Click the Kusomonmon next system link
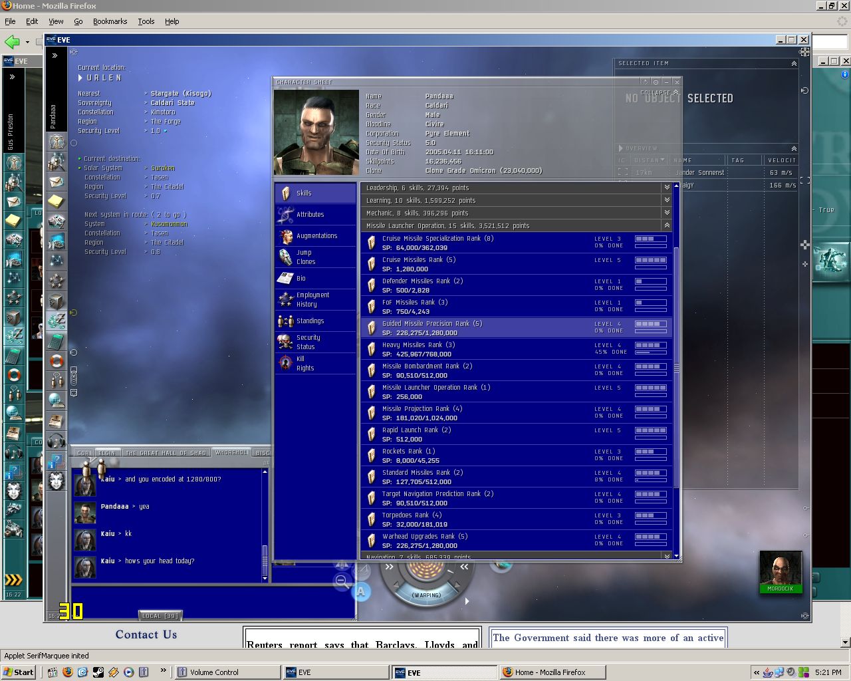Image resolution: width=851 pixels, height=681 pixels. (169, 224)
